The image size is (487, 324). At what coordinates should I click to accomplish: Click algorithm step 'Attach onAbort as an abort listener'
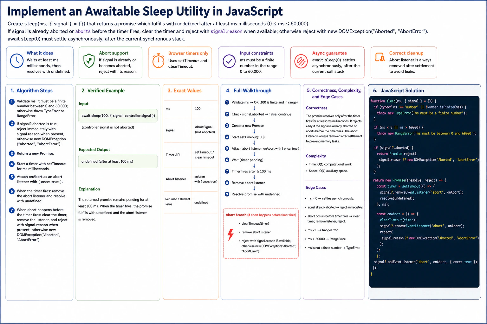(40, 179)
